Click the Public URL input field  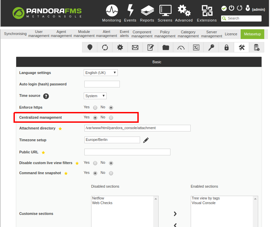127,152
